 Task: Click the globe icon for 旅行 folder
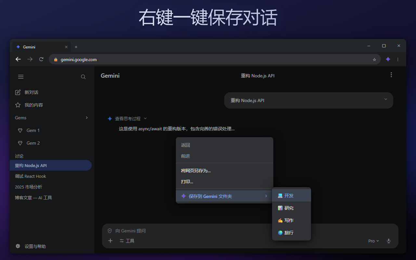[280, 233]
